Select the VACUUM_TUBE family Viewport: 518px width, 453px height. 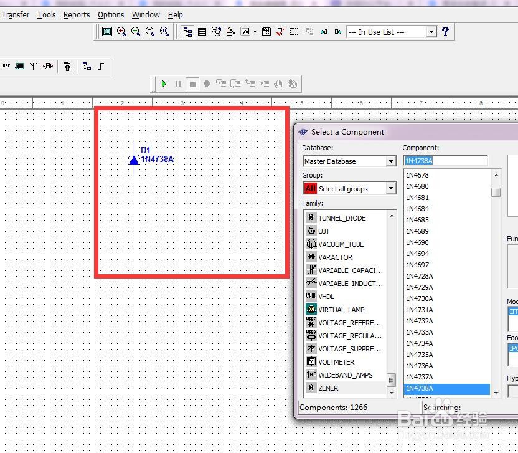point(345,244)
